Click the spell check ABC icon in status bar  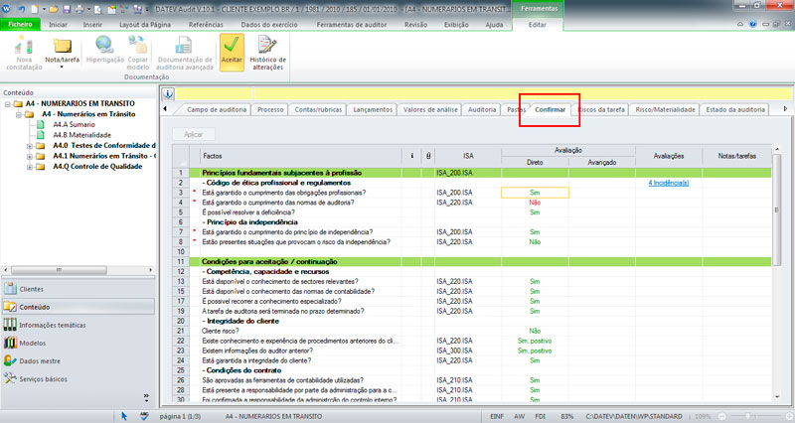(x=144, y=416)
